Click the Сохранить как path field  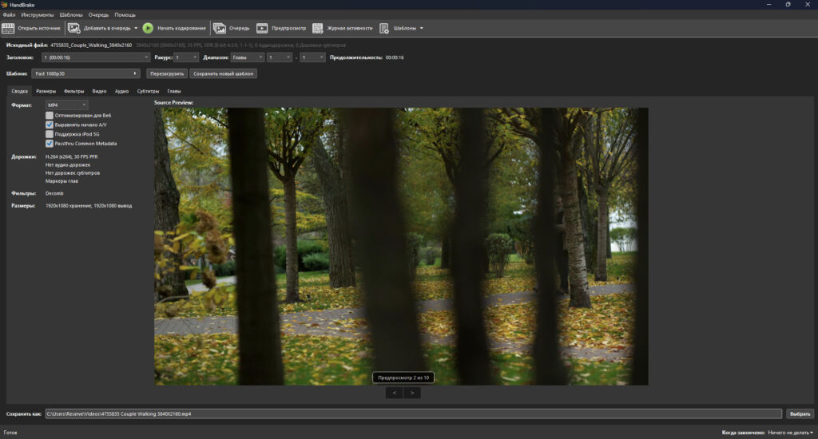point(413,414)
